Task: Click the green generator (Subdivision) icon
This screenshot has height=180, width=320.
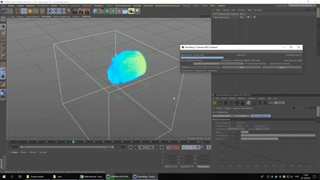Action: pos(107,11)
